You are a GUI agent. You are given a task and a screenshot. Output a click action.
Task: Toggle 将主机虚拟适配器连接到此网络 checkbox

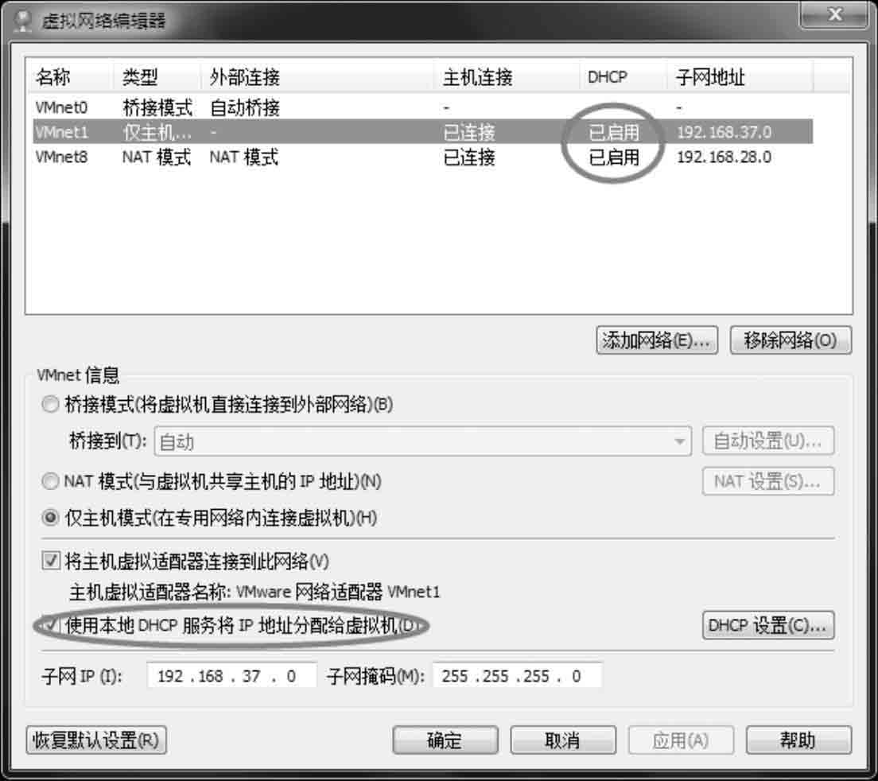pos(51,561)
